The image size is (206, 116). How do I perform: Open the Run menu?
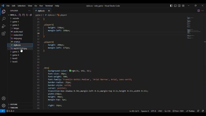[41, 6]
